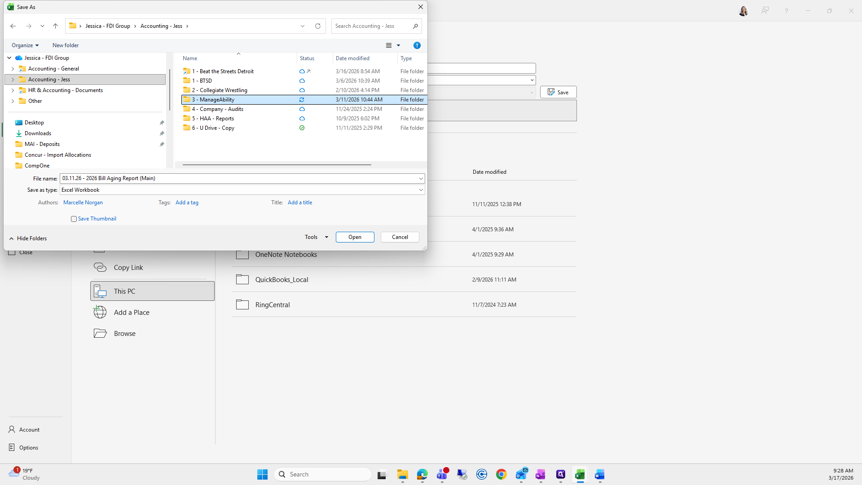Click the Refresh icon in address bar
The width and height of the screenshot is (862, 485).
click(x=318, y=26)
